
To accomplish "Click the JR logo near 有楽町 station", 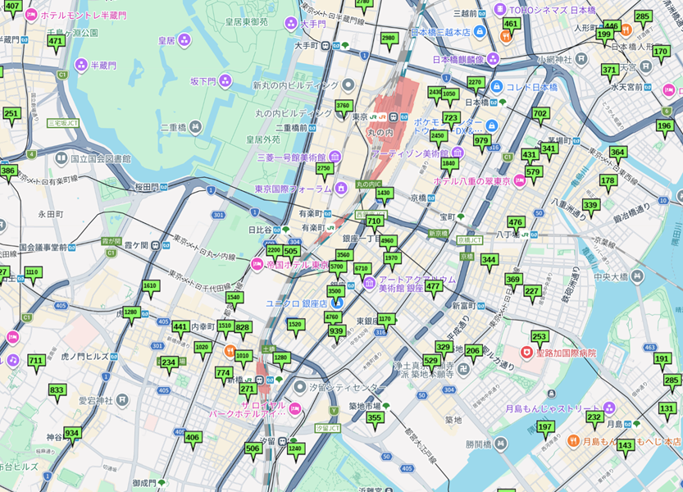I will coord(330,228).
